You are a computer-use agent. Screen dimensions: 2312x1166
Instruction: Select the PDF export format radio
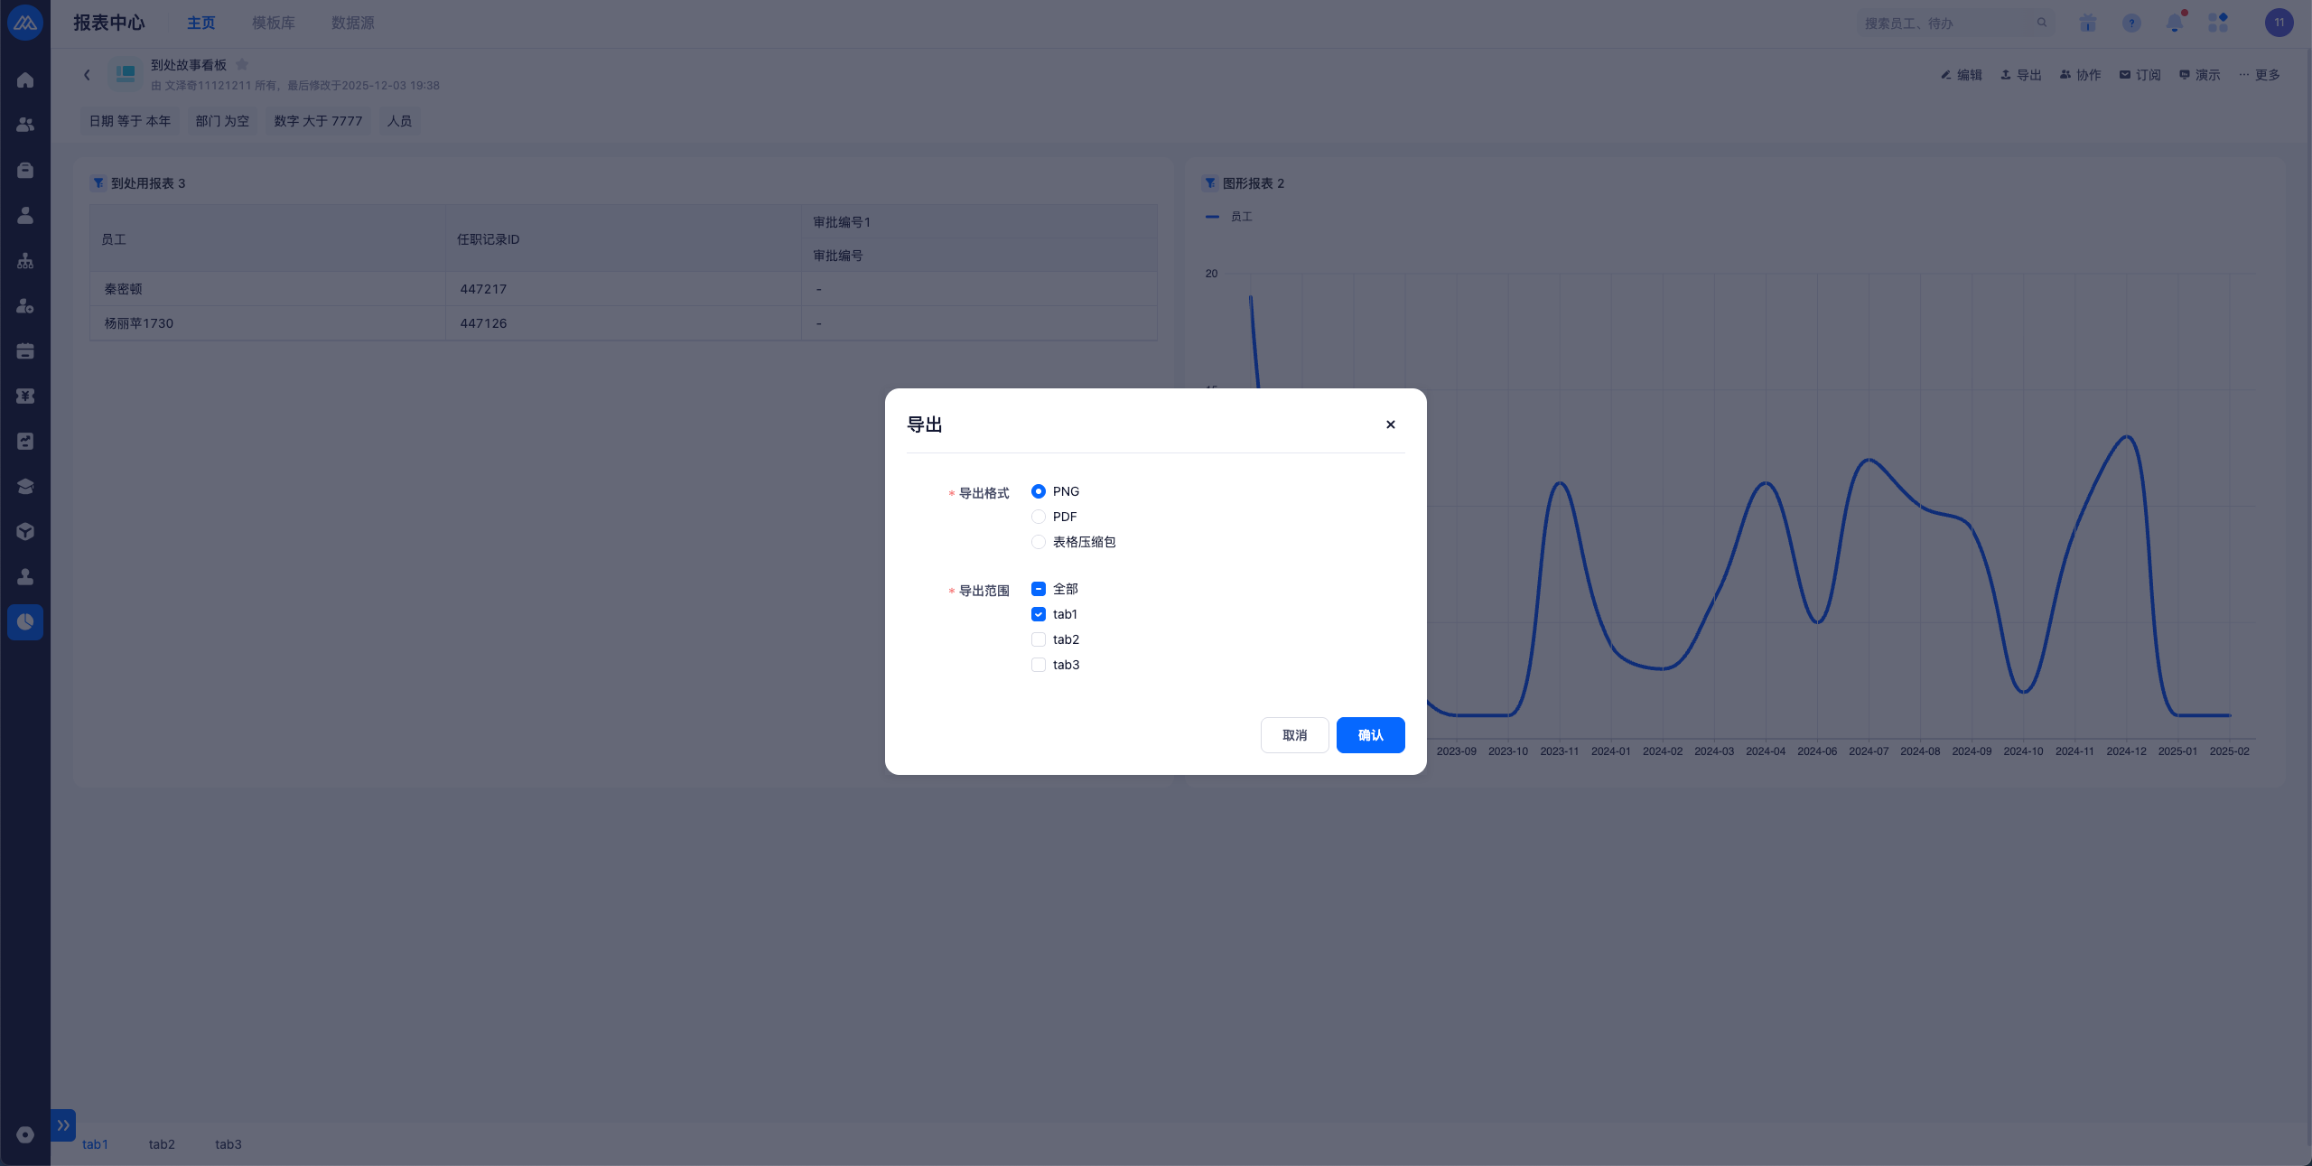[x=1039, y=517]
